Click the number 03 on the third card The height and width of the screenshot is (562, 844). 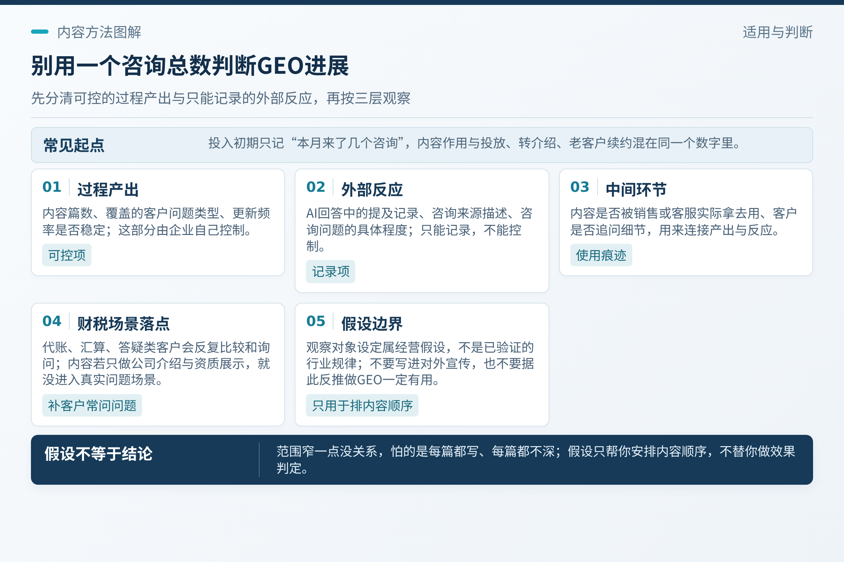coord(580,187)
